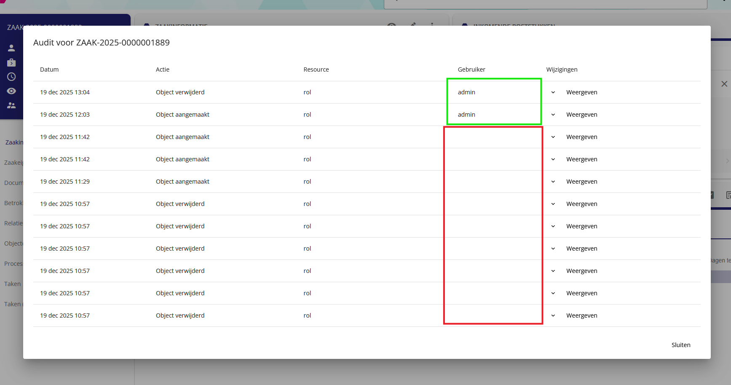Expand changes chevron for the 11:29 entry
Image resolution: width=731 pixels, height=385 pixels.
(x=553, y=182)
